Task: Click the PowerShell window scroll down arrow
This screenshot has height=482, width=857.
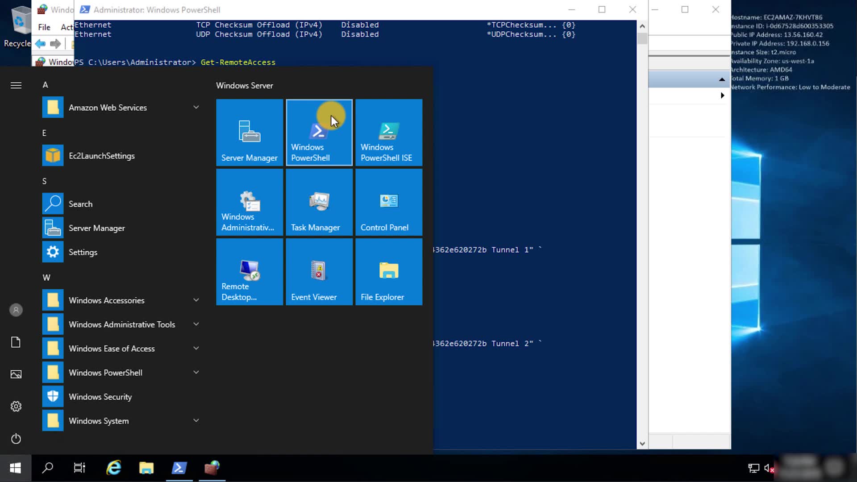Action: coord(642,444)
